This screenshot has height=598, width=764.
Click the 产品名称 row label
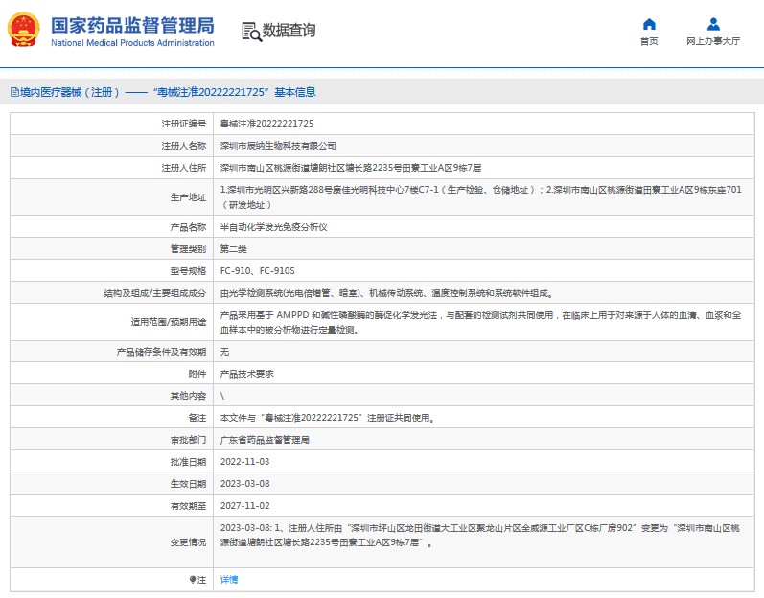[188, 227]
